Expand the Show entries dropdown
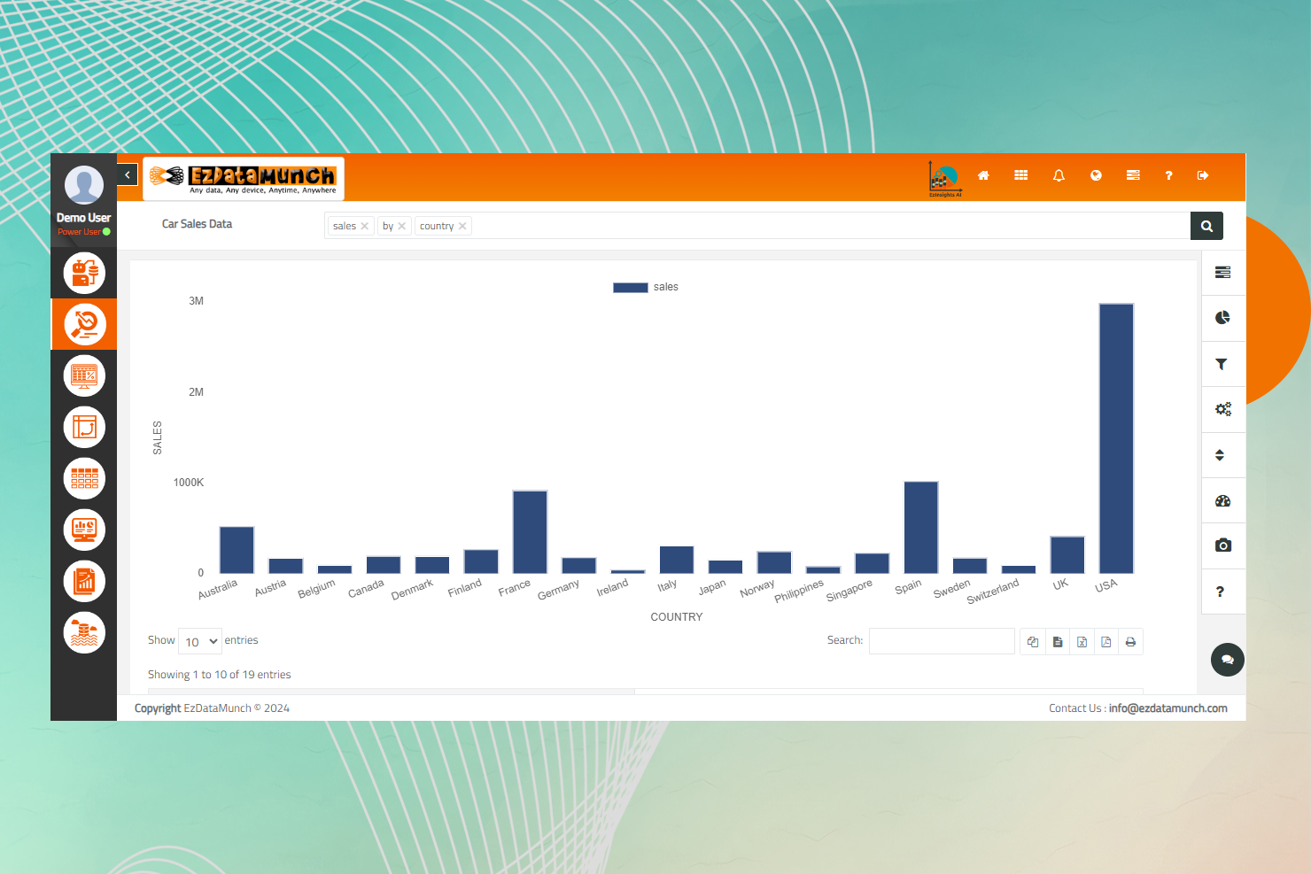The width and height of the screenshot is (1311, 874). point(200,641)
